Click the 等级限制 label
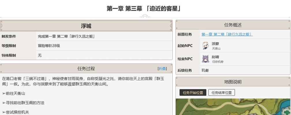Image resolution: width=291 pixels, height=115 pixels. 9,46
